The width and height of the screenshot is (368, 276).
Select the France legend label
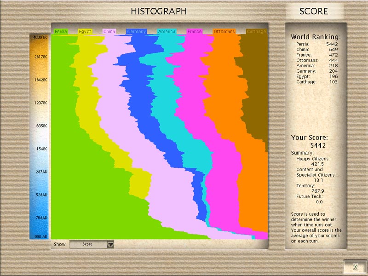pyautogui.click(x=195, y=32)
